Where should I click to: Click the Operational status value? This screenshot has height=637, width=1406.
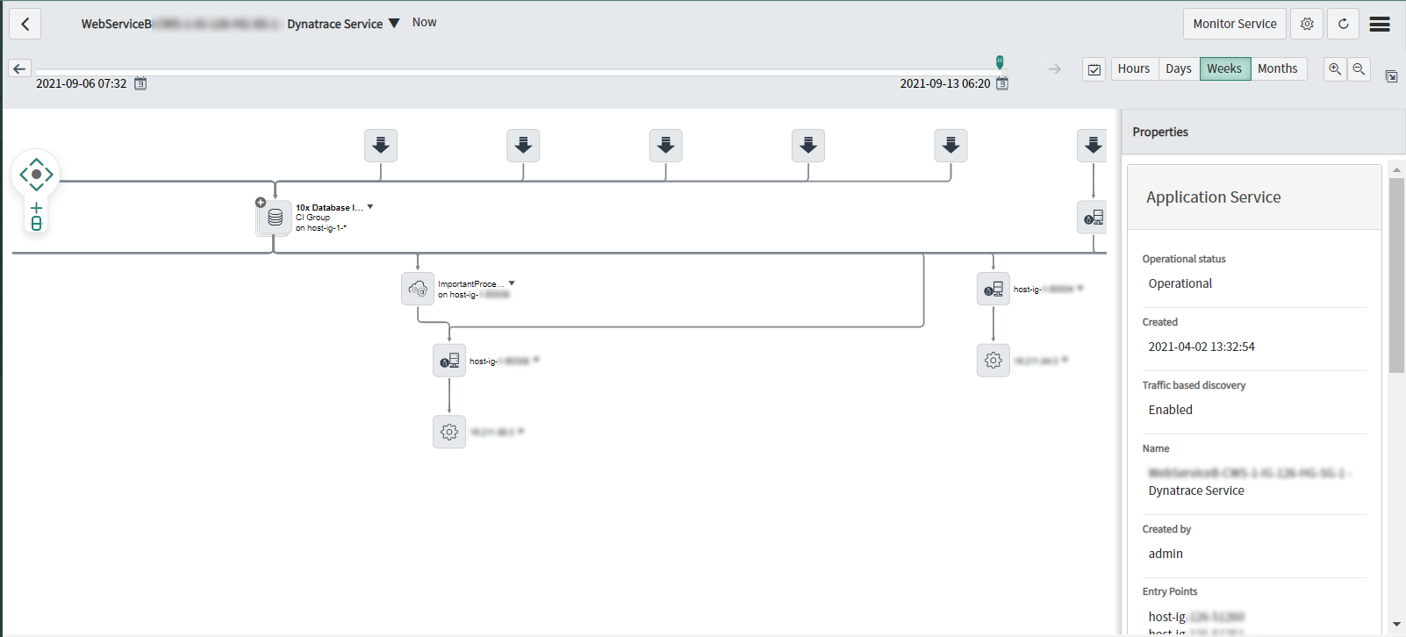[1180, 283]
